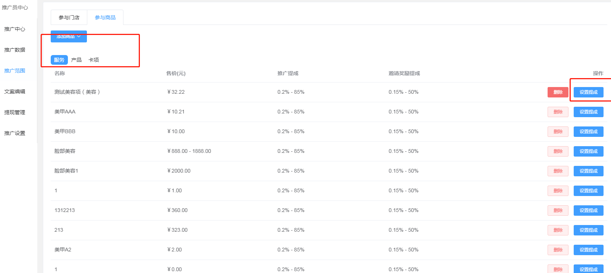Screen dimensions: 611x273
Task: Open 推广设置 in the sidebar
Action: 15,133
